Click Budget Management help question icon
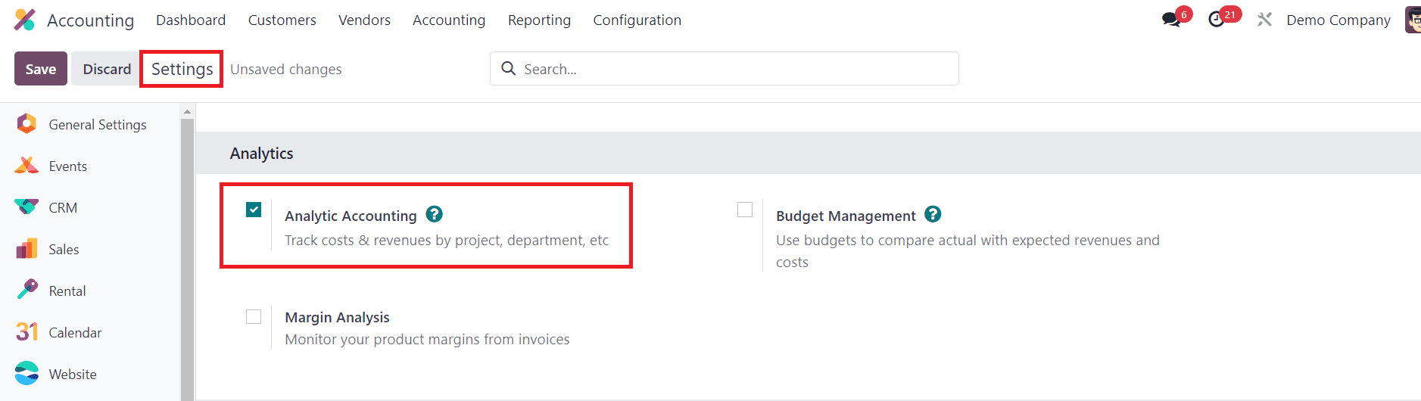This screenshot has height=401, width=1421. 933,215
